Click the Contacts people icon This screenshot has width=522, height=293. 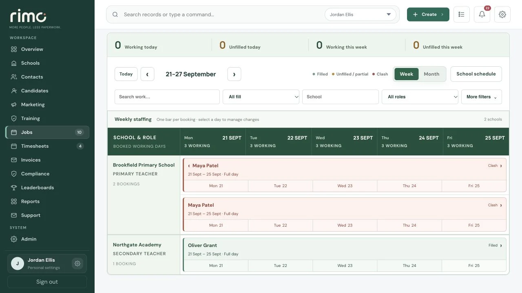pos(14,77)
